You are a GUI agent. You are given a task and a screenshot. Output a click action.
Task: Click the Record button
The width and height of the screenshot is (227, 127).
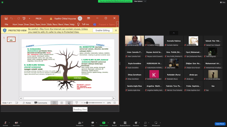pos(114,123)
